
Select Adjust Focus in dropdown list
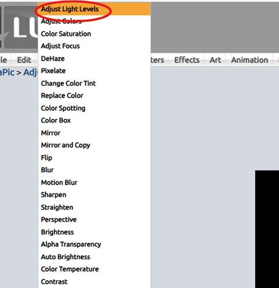94,46
